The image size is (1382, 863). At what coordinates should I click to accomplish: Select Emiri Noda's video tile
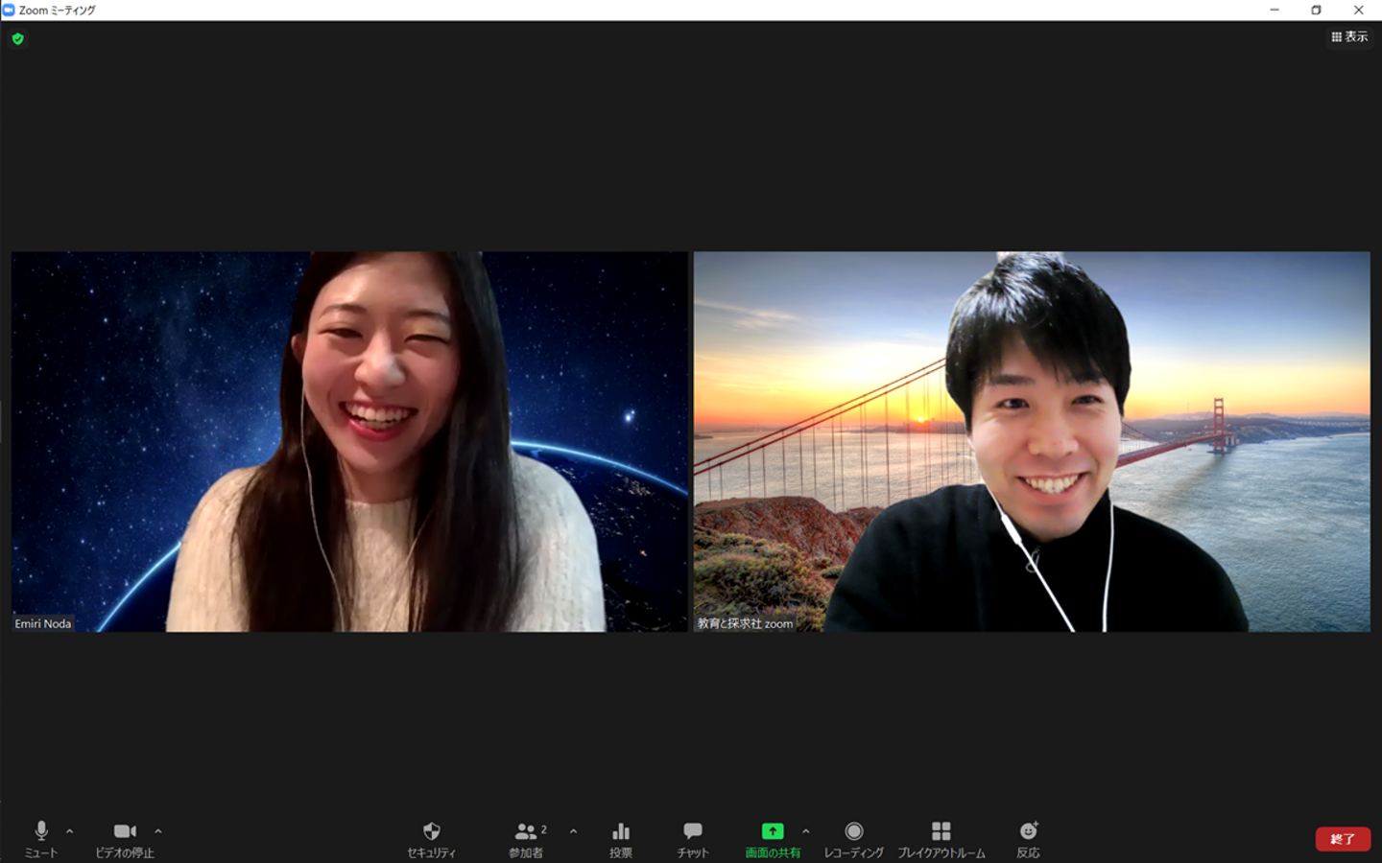tap(349, 441)
